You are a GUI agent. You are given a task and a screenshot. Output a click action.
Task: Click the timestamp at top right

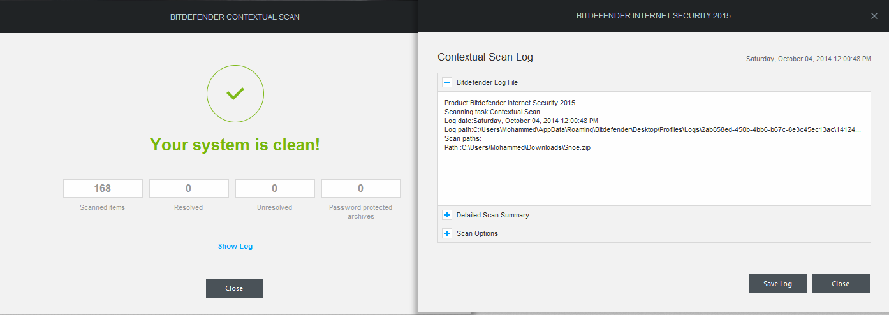(809, 59)
